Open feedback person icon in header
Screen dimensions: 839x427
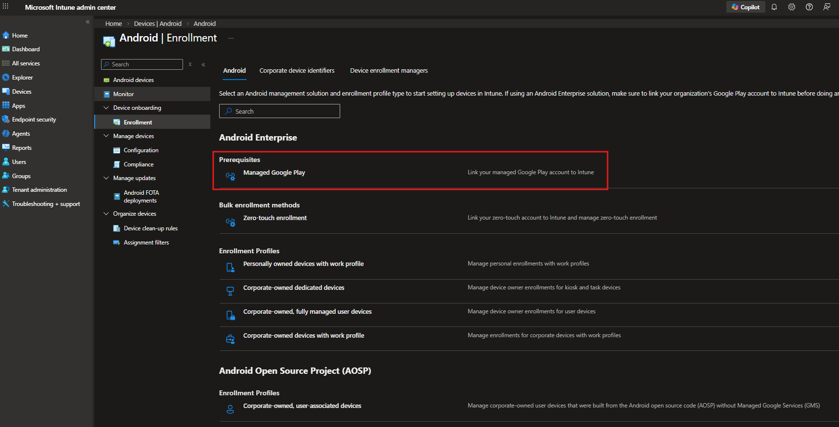click(827, 7)
